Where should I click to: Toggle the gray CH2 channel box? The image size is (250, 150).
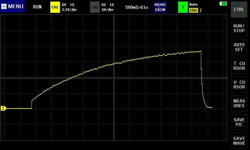point(95,7)
